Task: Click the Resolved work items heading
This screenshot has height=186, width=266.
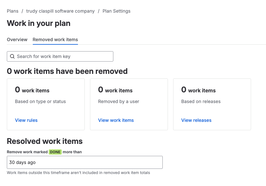Action: click(44, 141)
